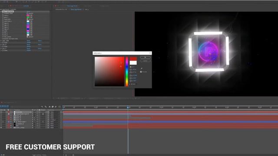
Task: Click the first About link in Effect Controls
Action: point(40,41)
